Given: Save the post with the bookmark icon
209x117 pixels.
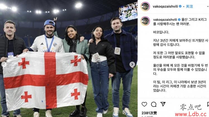Looking at the screenshot, I should click(208, 104).
